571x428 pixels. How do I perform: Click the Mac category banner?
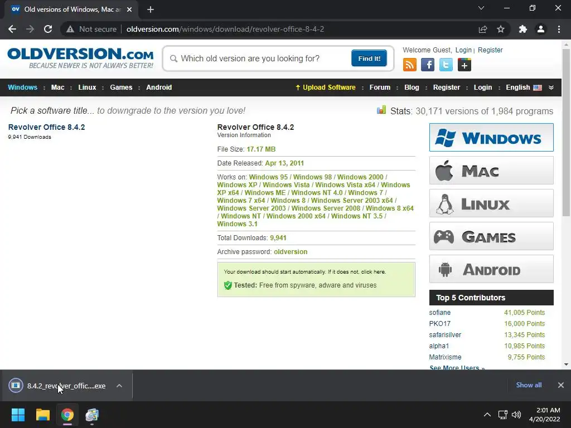(x=491, y=171)
